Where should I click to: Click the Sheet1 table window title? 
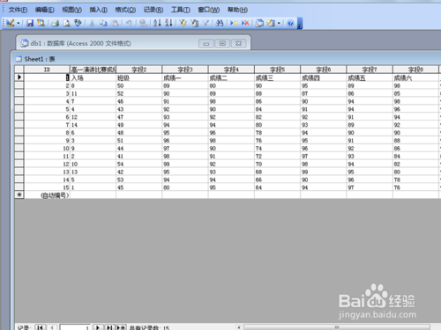pos(40,59)
